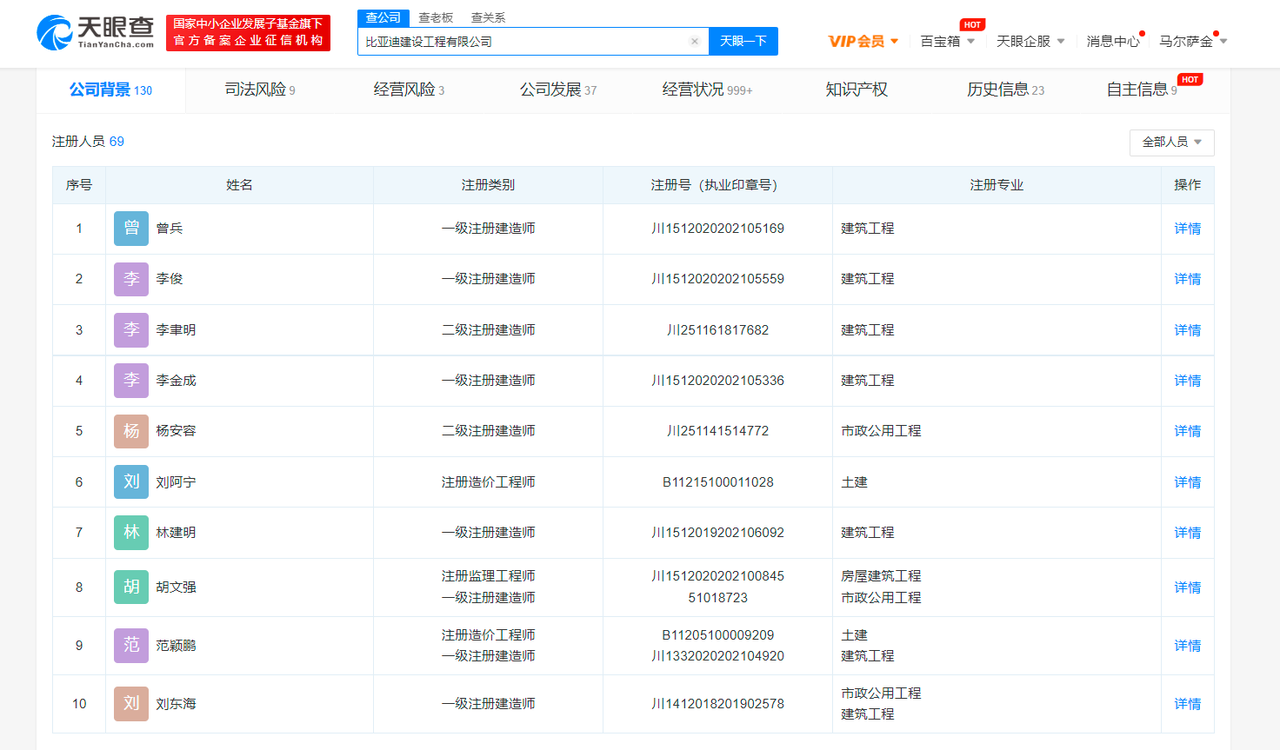Viewport: 1280px width, 750px height.
Task: Click the 注册专业 column header
Action: 997,185
